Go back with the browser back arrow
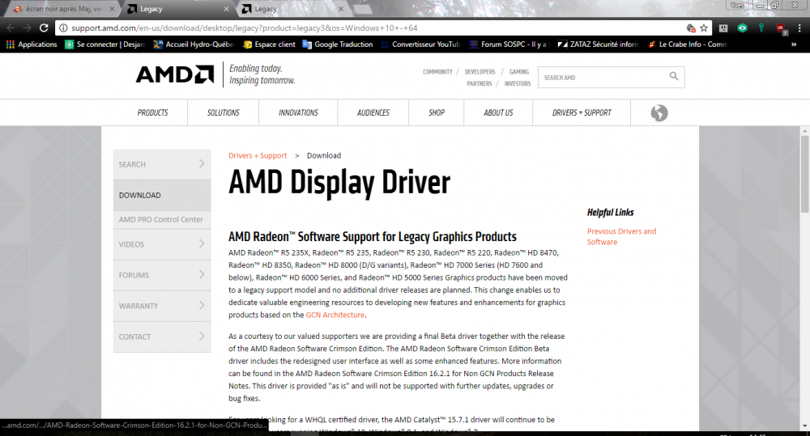The height and width of the screenshot is (436, 810). pyautogui.click(x=11, y=28)
